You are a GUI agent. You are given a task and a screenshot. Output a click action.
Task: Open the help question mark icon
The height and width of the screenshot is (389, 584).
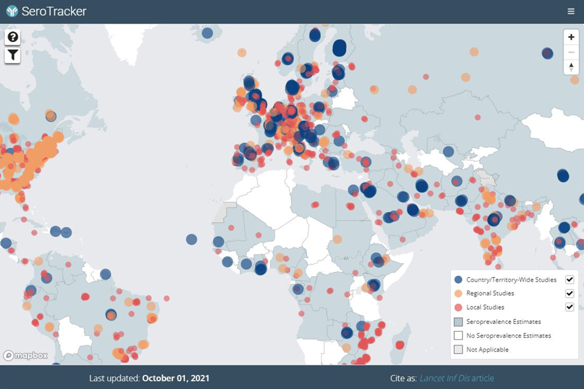13,37
